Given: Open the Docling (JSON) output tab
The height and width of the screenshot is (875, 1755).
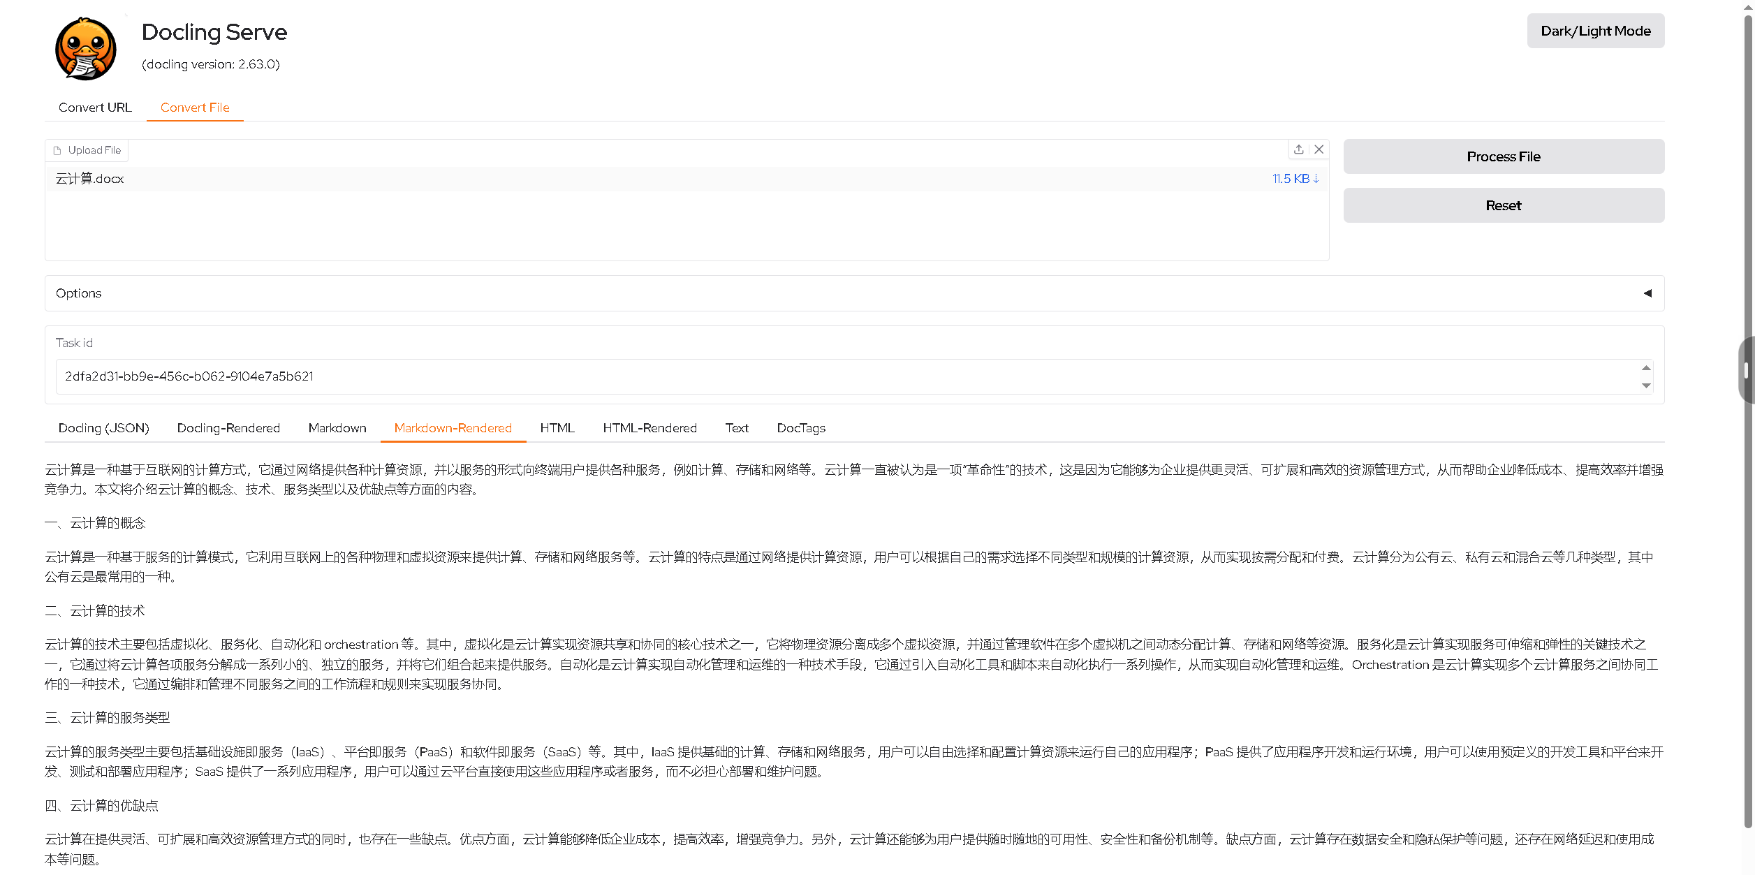Looking at the screenshot, I should 103,427.
